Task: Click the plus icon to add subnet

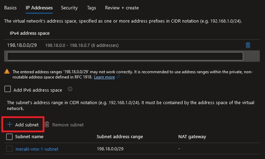Action: [x=10, y=125]
